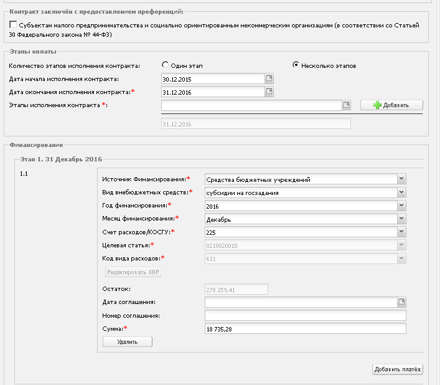Click the Этапы исполнения контракта date field

pyautogui.click(x=251, y=105)
